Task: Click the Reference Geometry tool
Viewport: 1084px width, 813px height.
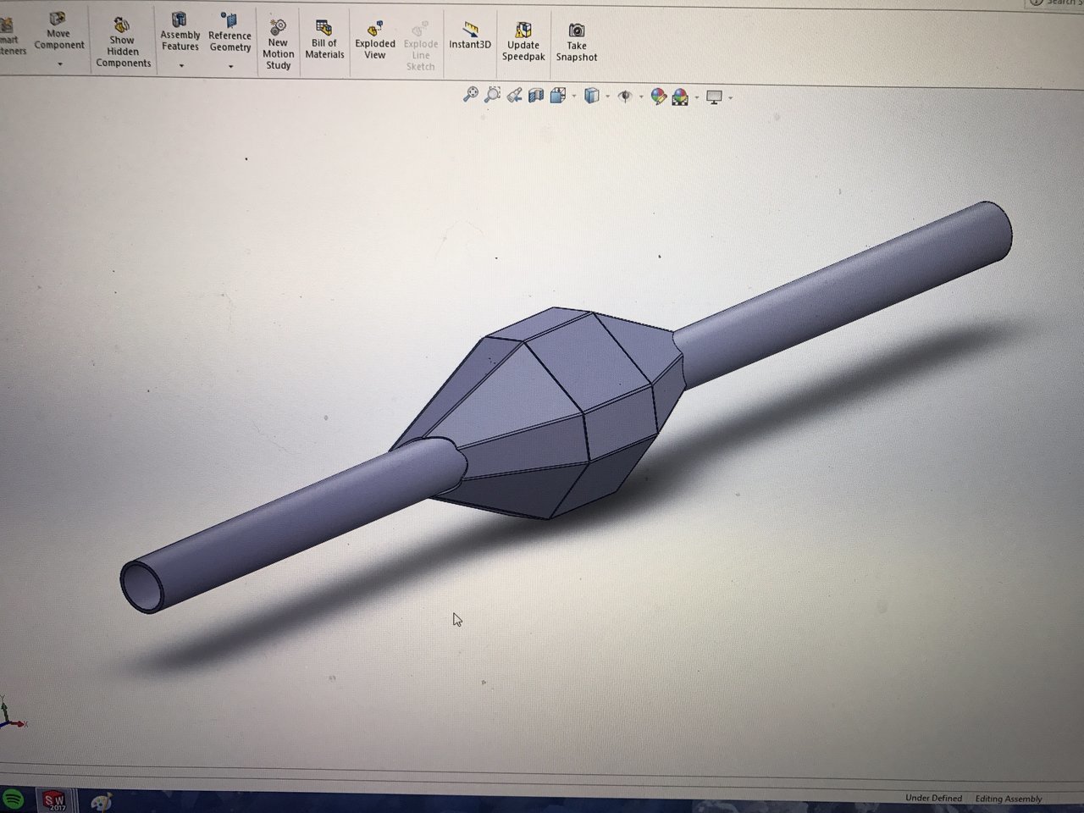Action: [230, 32]
